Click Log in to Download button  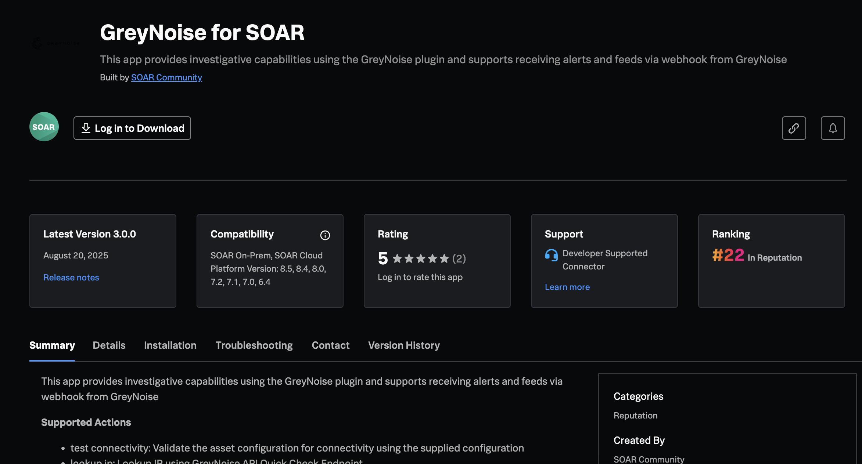pyautogui.click(x=132, y=128)
